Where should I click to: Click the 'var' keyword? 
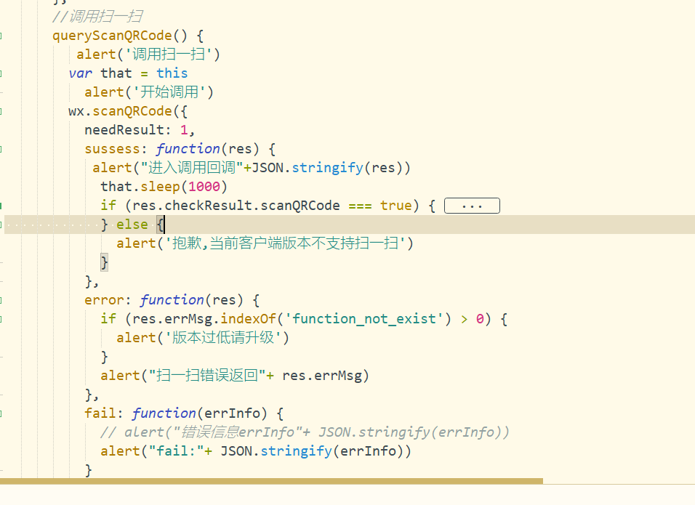point(80,73)
